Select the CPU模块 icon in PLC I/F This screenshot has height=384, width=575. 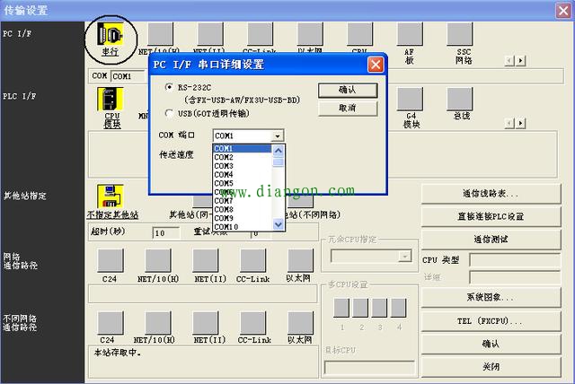pos(111,99)
